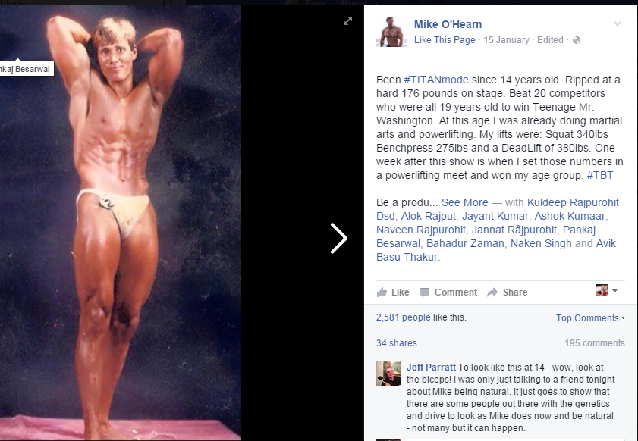Click the fullscreen expand arrows icon
The image size is (638, 441).
pos(347,21)
